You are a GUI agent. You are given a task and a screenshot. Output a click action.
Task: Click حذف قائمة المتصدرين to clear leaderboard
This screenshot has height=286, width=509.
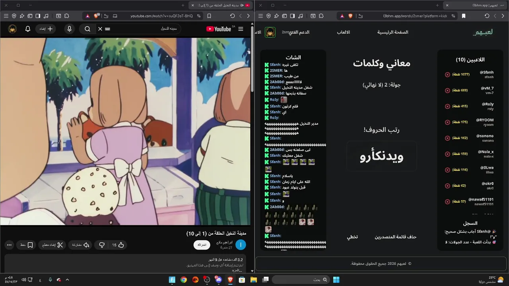(396, 237)
